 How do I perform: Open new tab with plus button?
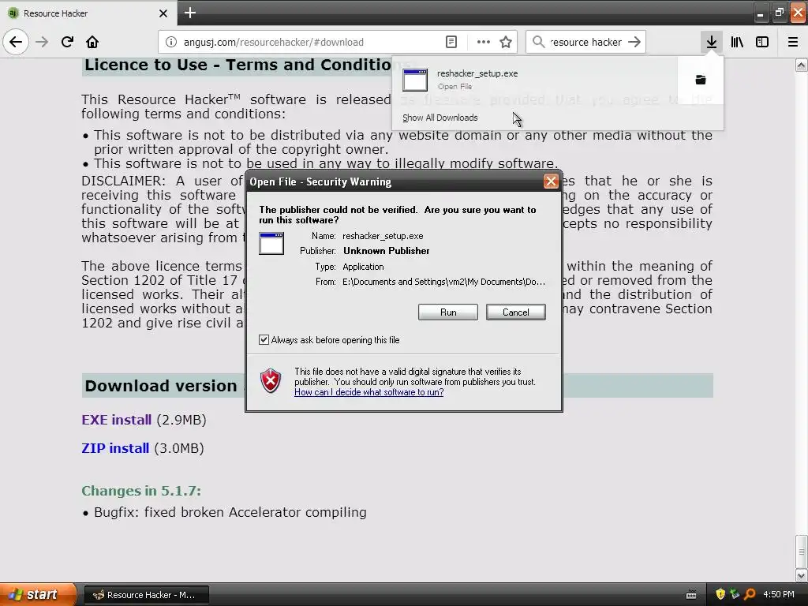190,13
